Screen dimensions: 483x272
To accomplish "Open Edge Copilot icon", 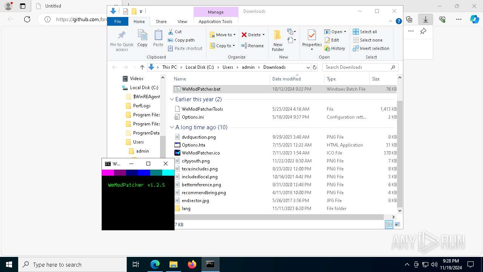I will (x=474, y=19).
